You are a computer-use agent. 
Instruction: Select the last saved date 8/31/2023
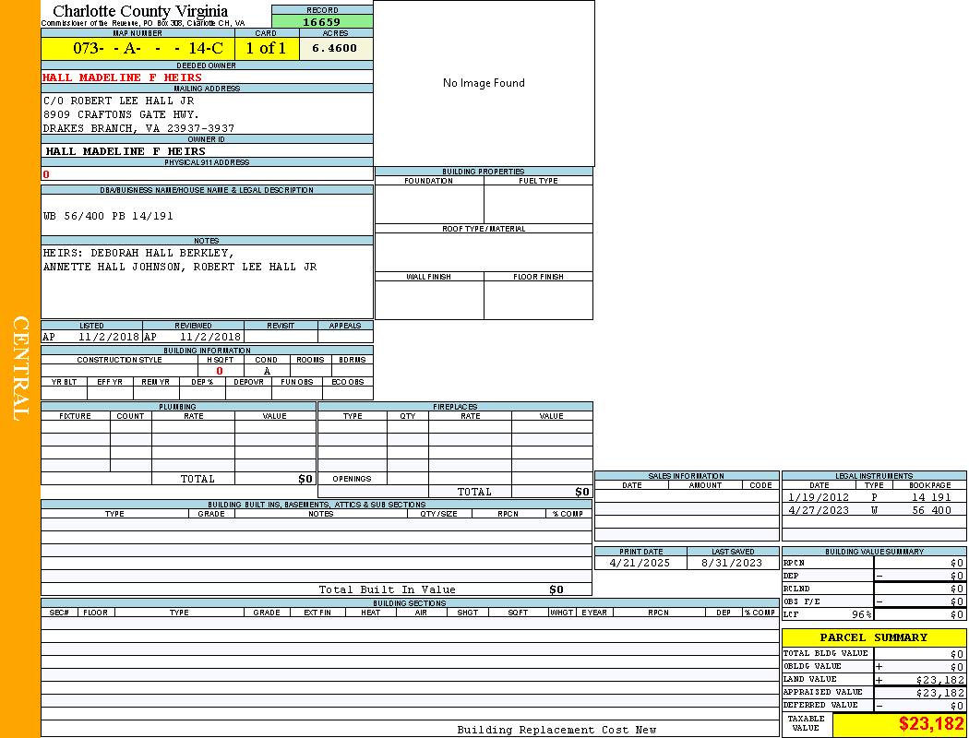click(x=732, y=563)
